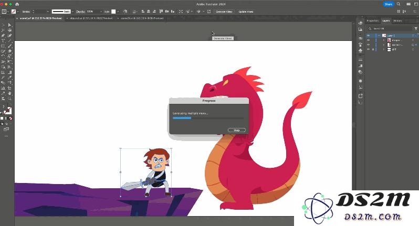Hide the cliff sublayer
419x226 pixels.
pos(368,49)
